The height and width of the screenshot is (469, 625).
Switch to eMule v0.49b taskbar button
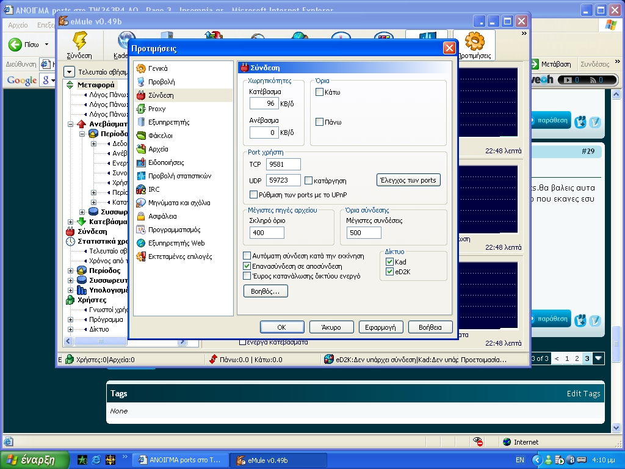(x=278, y=460)
